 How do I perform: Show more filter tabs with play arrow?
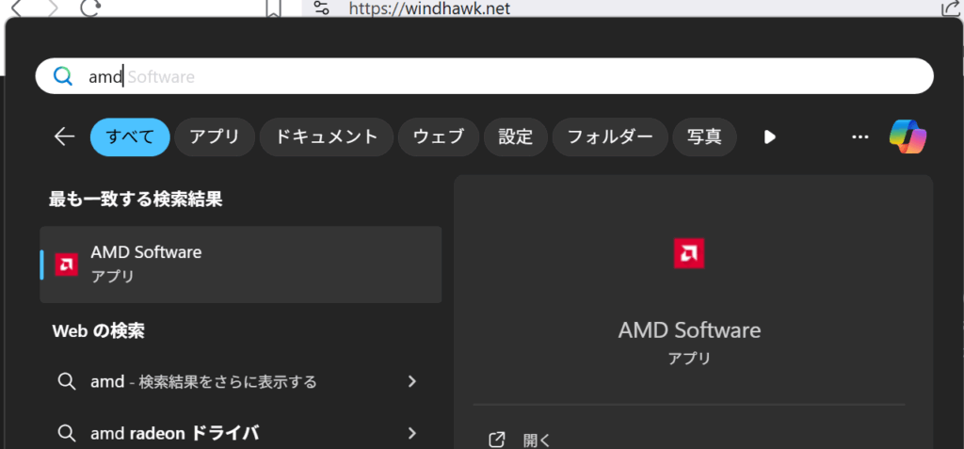[770, 137]
